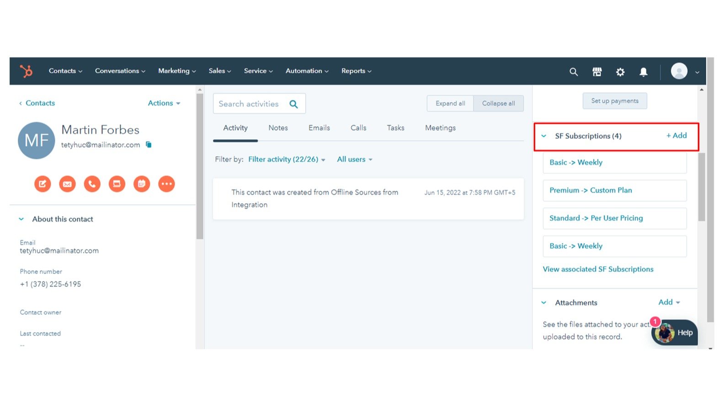Viewport: 724px width, 407px height.
Task: Click the Set up payments button
Action: coord(615,101)
